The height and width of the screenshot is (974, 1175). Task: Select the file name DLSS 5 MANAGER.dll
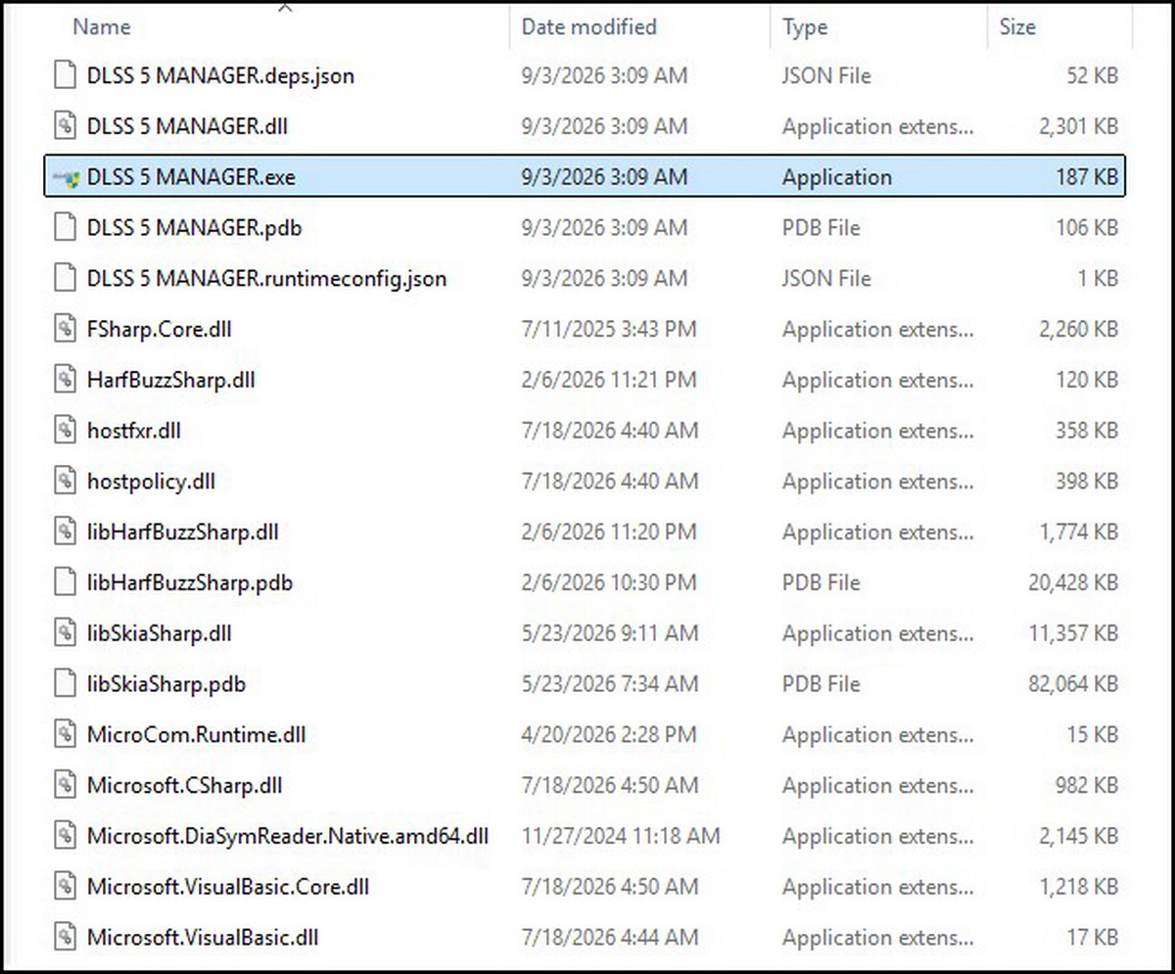tap(187, 126)
